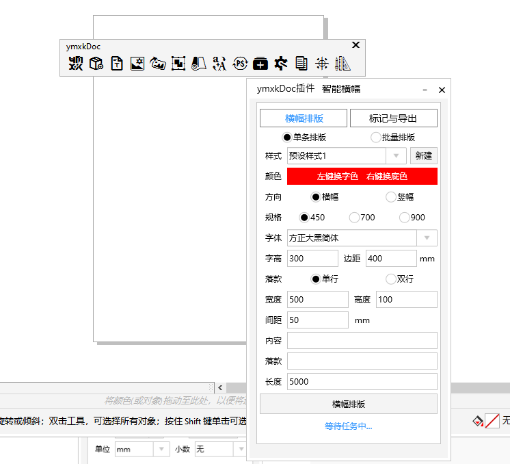Click the picture with sun icon
Screen dimensions: 510x464
[137, 63]
